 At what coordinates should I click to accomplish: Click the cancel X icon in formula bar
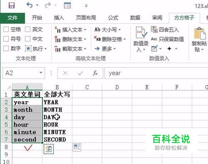[65, 73]
